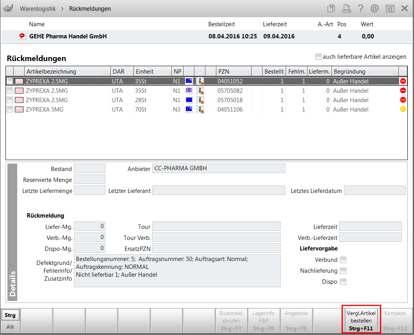
Task: Tick the Verbund checkbox
Action: coord(343,260)
